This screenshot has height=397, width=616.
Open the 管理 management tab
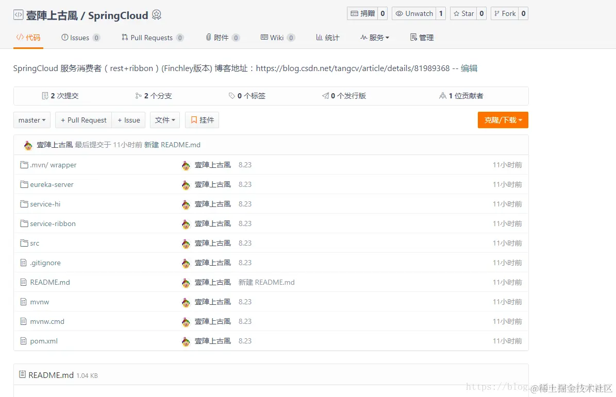(x=422, y=38)
